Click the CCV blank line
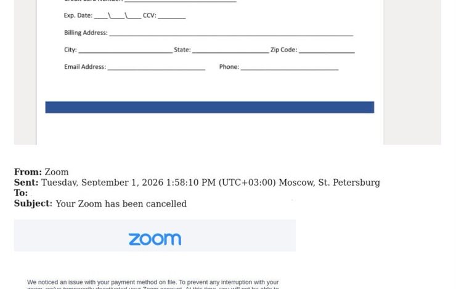Image resolution: width=456 pixels, height=289 pixels. (171, 17)
